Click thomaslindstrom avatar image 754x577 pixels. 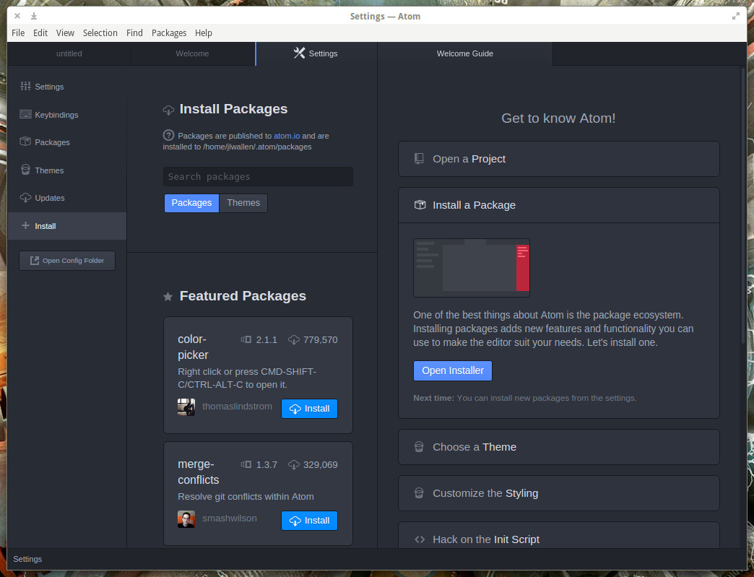[186, 407]
